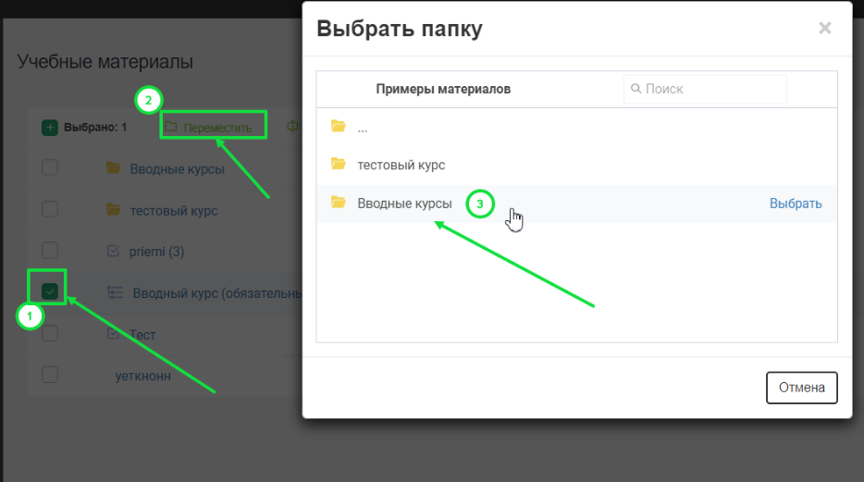The height and width of the screenshot is (482, 864).
Task: Click the Поиск search field
Action: click(x=705, y=89)
